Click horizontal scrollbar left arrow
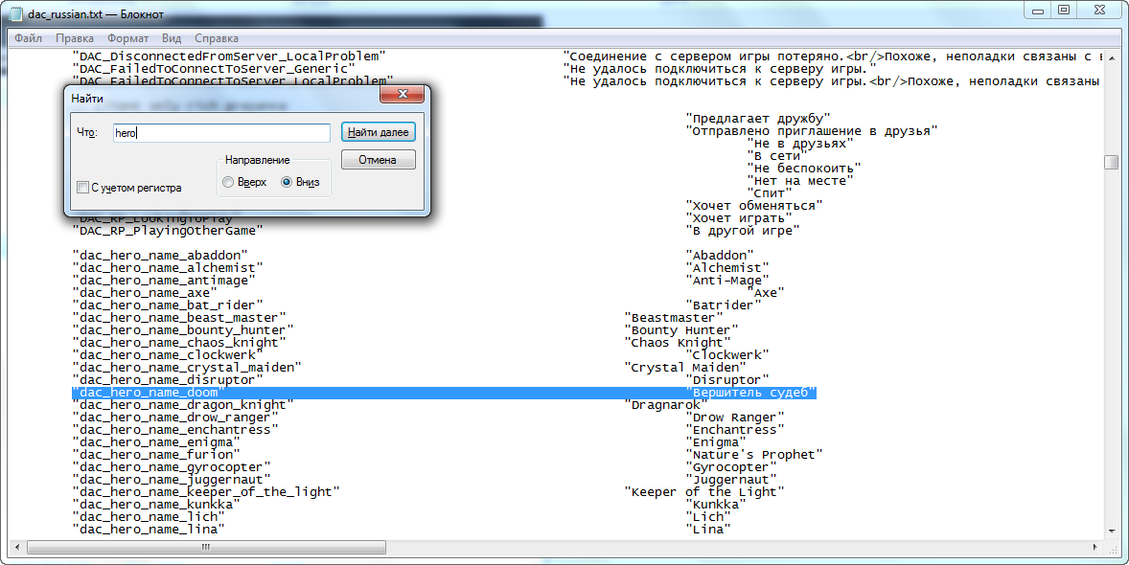The image size is (1129, 565). point(17,548)
